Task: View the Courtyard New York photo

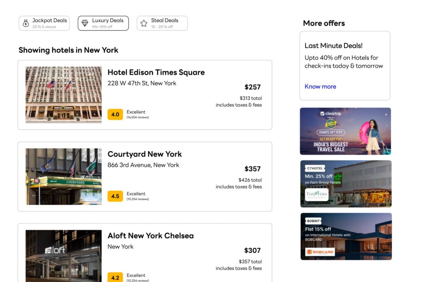Action: (63, 176)
